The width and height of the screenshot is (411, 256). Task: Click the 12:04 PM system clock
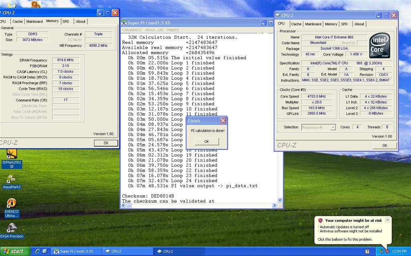click(399, 251)
